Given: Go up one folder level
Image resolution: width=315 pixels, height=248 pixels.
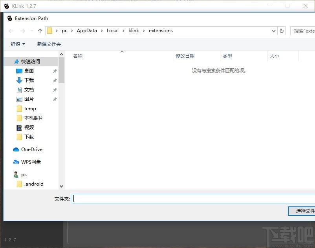Looking at the screenshot, I should pos(40,31).
